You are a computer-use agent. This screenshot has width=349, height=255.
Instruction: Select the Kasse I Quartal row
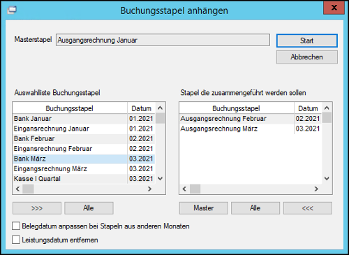coord(84,179)
